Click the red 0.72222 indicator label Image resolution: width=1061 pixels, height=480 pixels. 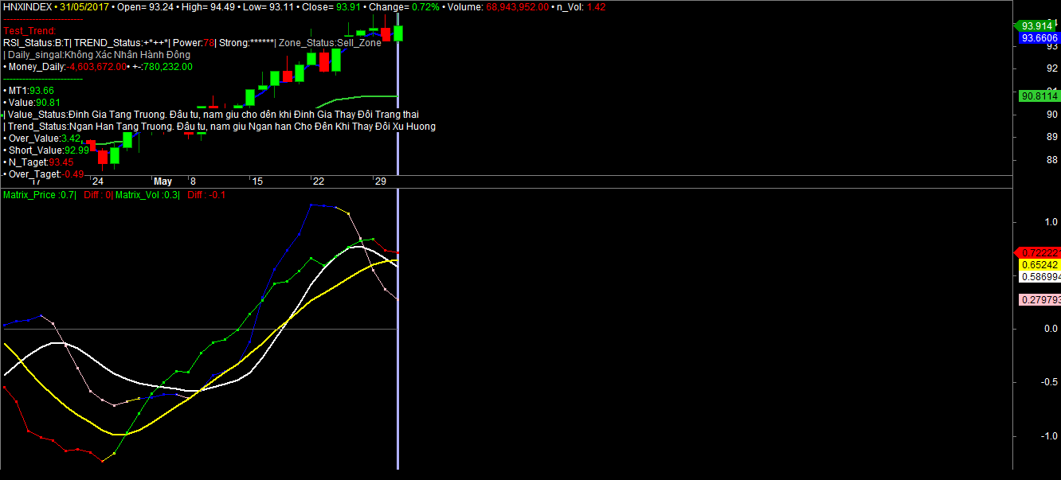point(1039,252)
